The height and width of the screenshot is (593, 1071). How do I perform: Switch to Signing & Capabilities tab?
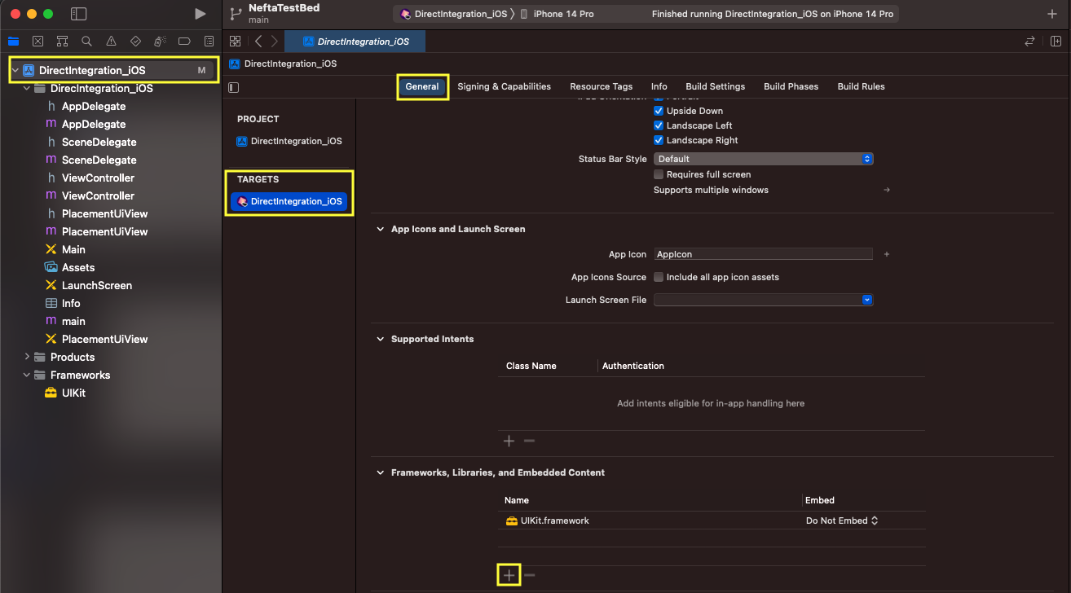point(504,86)
